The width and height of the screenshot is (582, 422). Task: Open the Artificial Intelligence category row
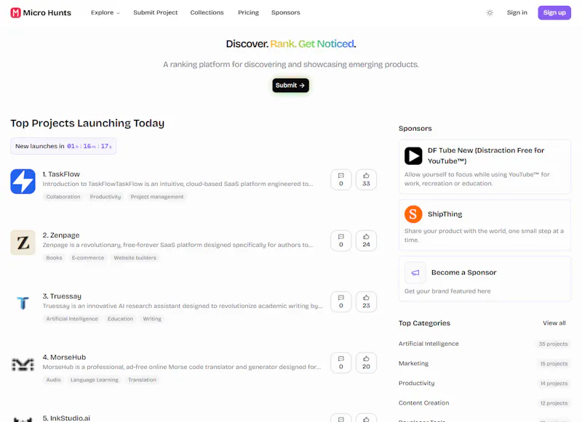click(x=483, y=344)
